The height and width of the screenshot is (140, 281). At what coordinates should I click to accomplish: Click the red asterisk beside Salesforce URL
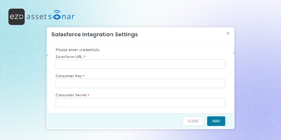[85, 57]
